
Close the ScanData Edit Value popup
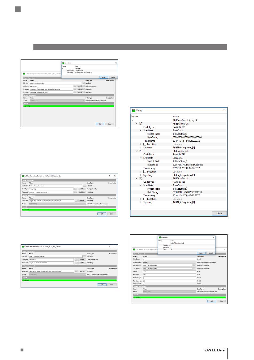tap(116, 63)
